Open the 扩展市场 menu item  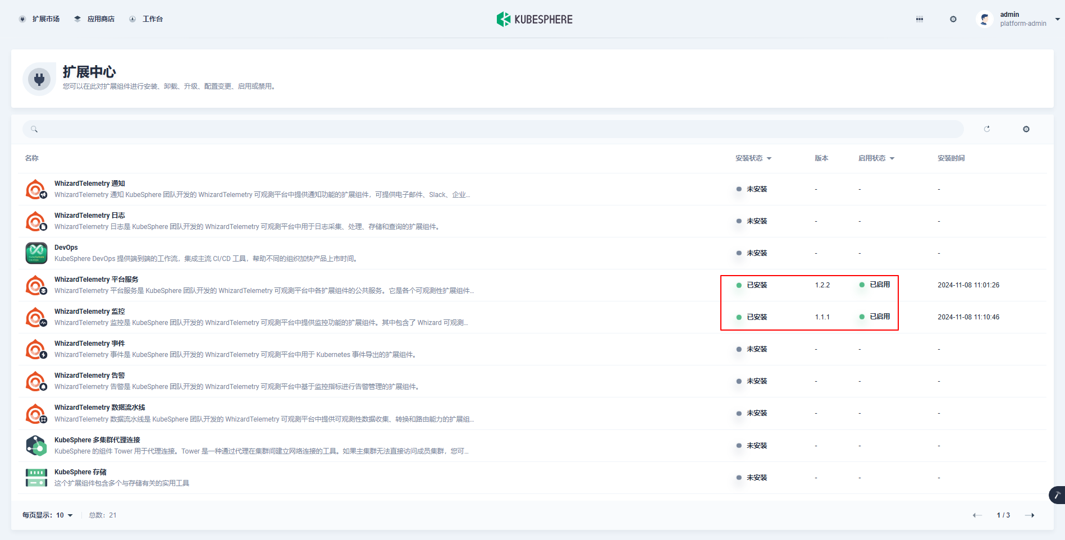coord(39,19)
